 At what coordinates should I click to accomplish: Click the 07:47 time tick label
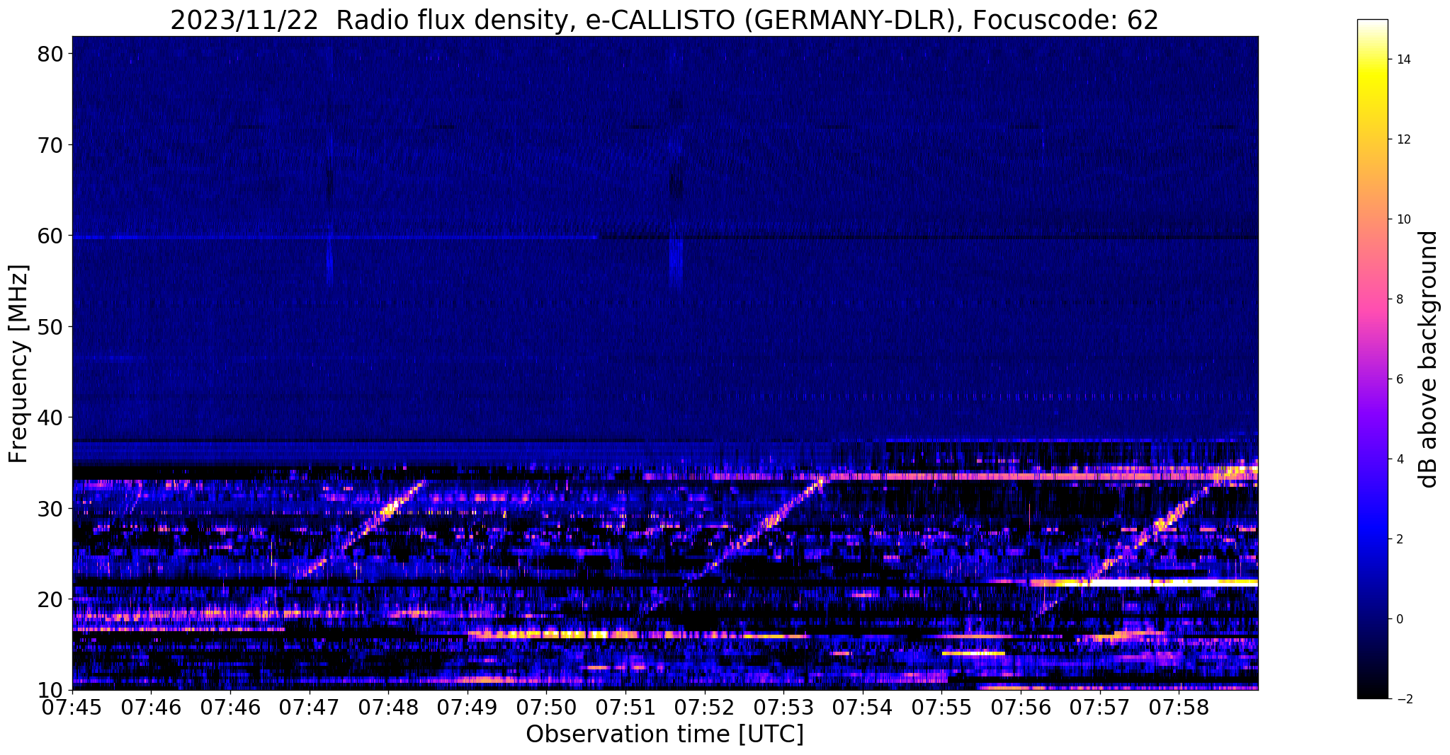310,707
